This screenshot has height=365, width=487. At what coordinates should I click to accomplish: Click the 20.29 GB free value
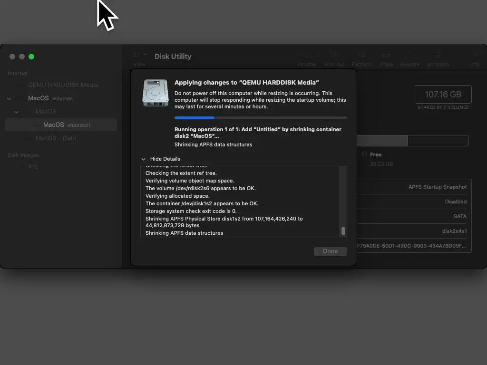[x=381, y=164]
